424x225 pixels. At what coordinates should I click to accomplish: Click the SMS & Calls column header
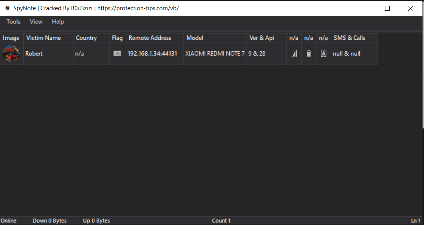[x=354, y=38]
